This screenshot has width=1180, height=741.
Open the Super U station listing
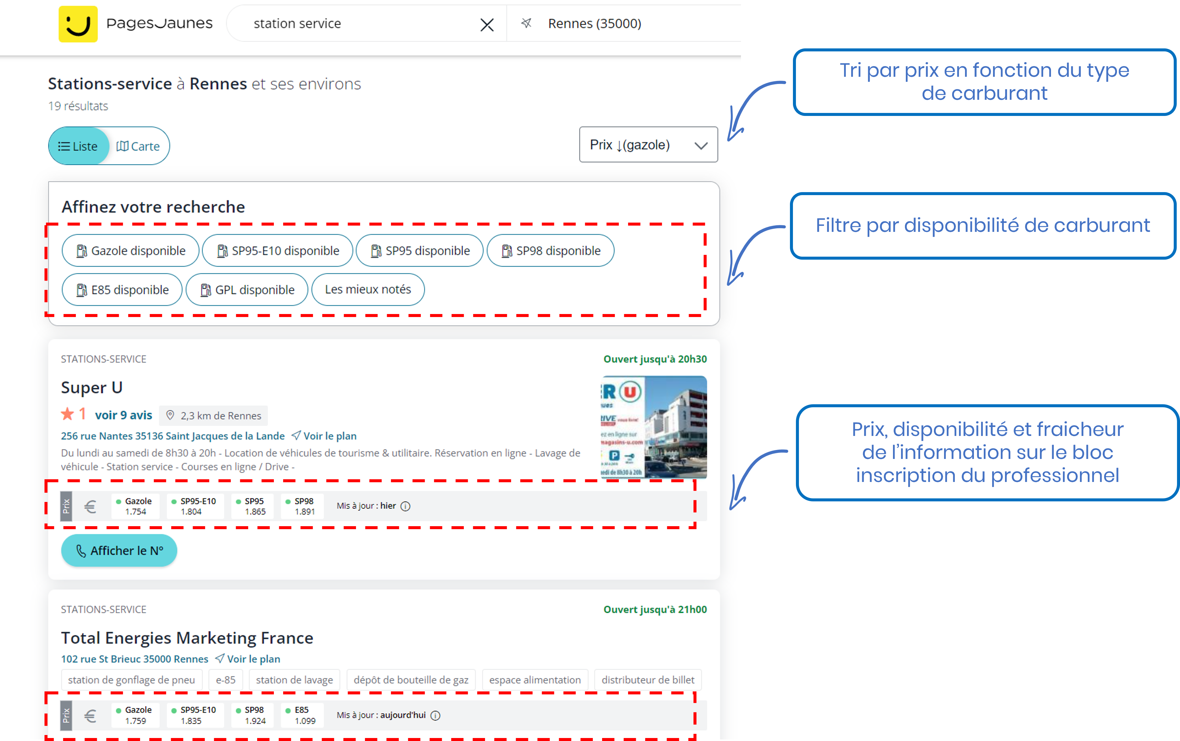tap(92, 387)
